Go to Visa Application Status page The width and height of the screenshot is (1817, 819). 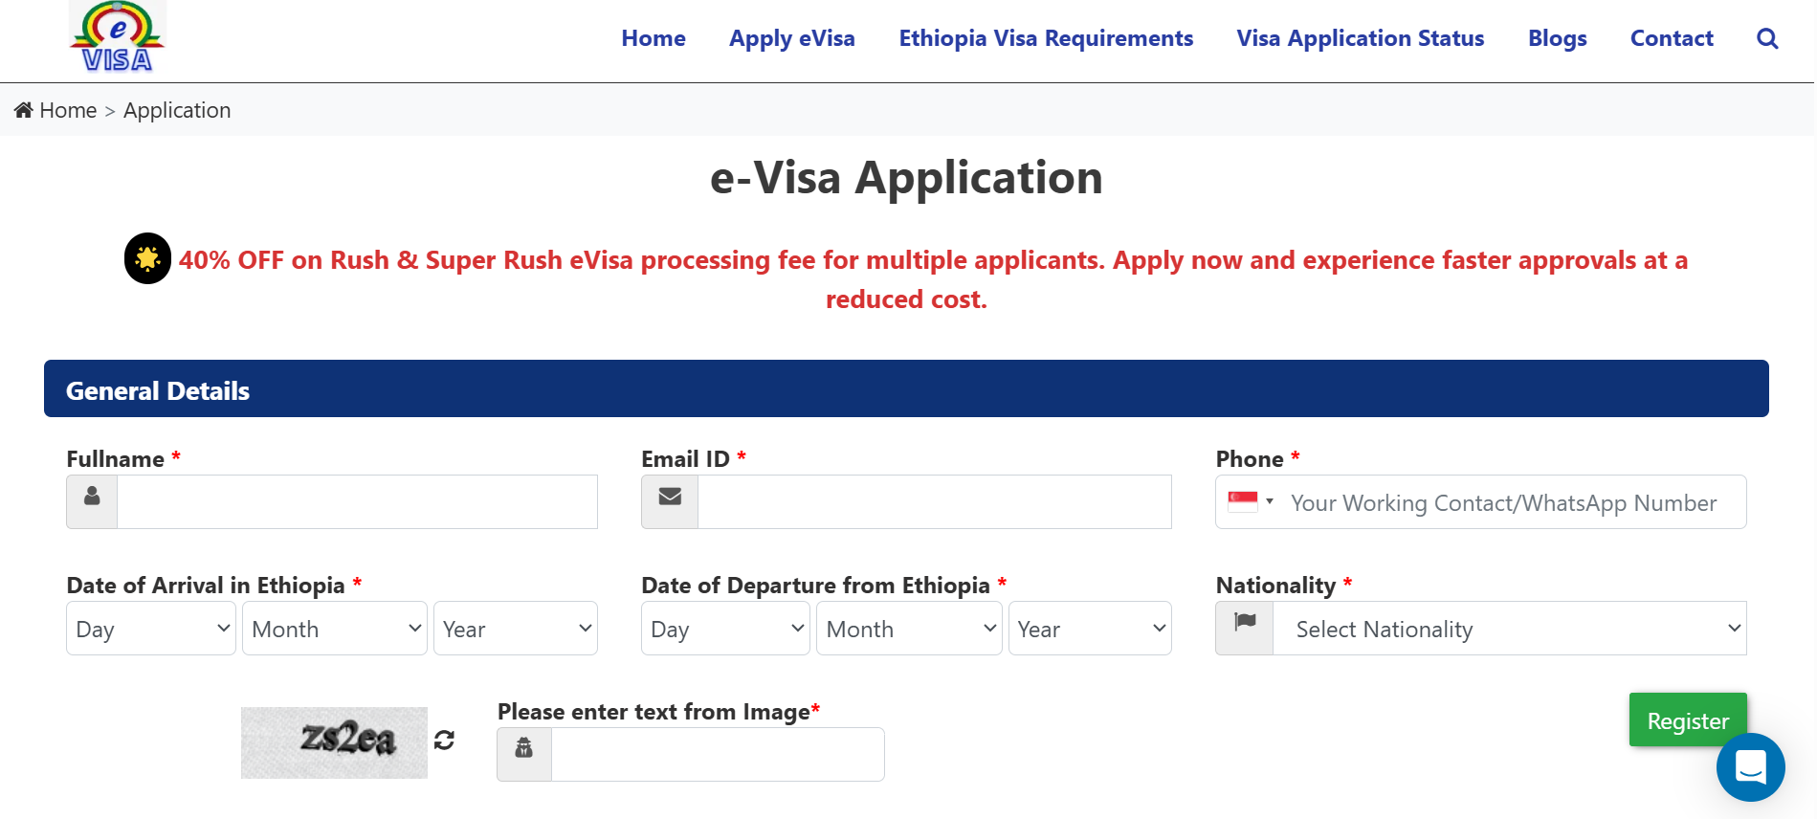pos(1360,38)
